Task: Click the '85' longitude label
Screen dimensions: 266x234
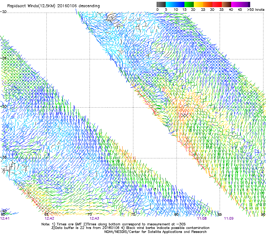Action: (x=220, y=215)
